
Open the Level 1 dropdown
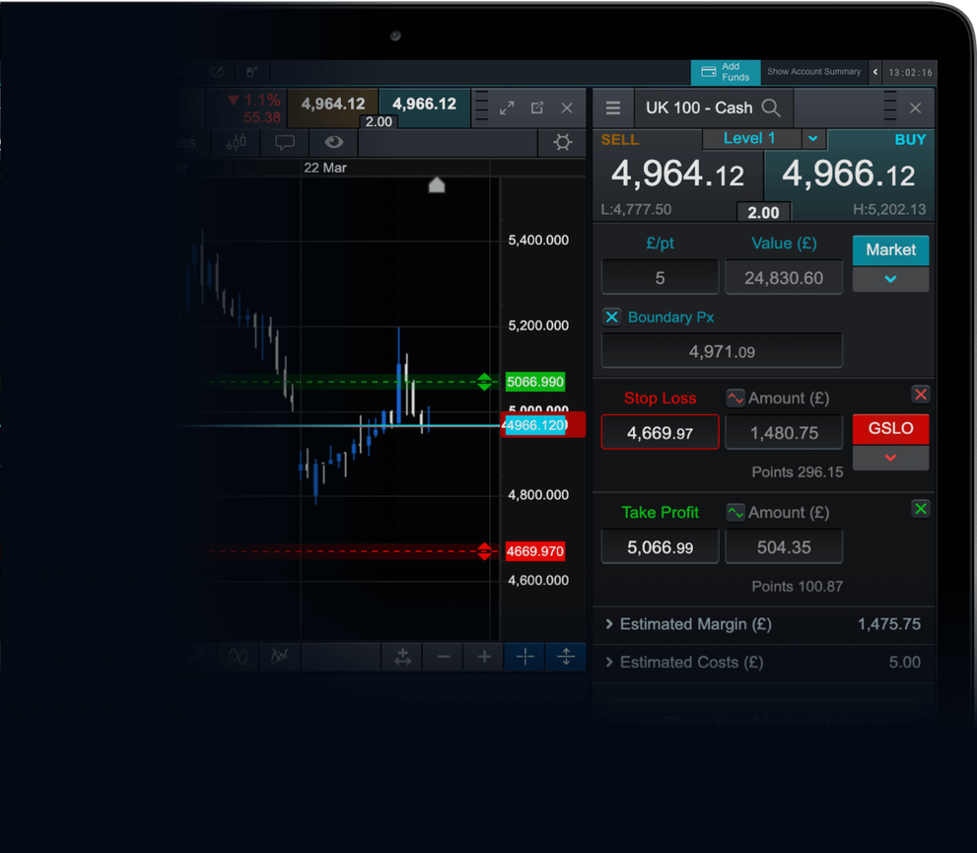pos(811,138)
